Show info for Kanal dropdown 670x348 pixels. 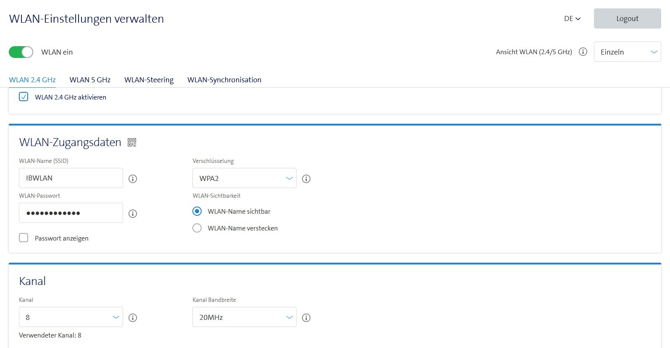tap(133, 318)
